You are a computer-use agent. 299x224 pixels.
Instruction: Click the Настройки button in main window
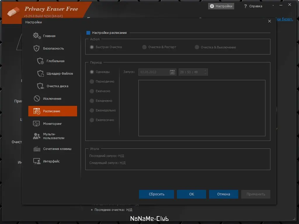221,6
